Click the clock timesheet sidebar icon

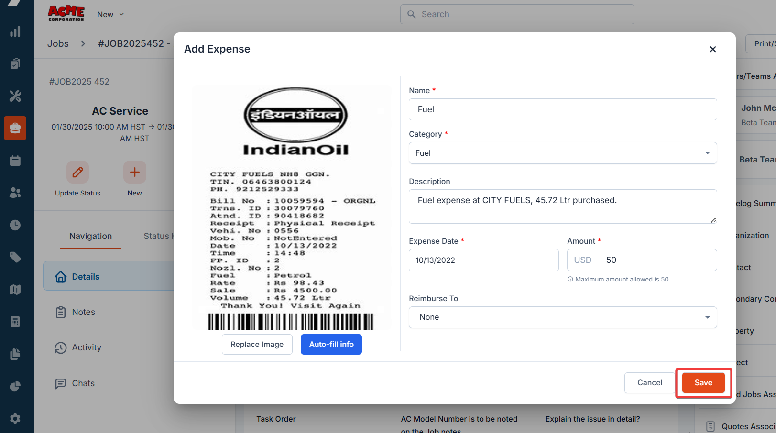15,225
